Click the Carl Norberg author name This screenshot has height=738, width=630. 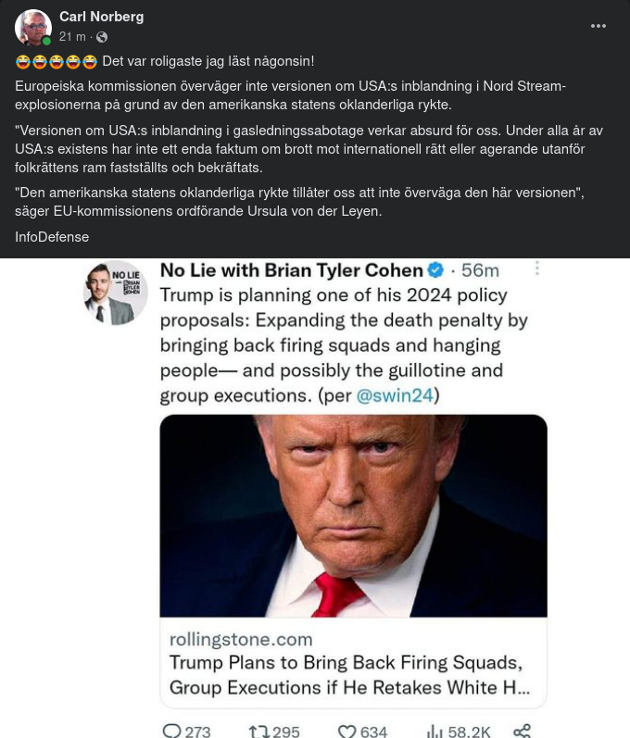click(101, 17)
